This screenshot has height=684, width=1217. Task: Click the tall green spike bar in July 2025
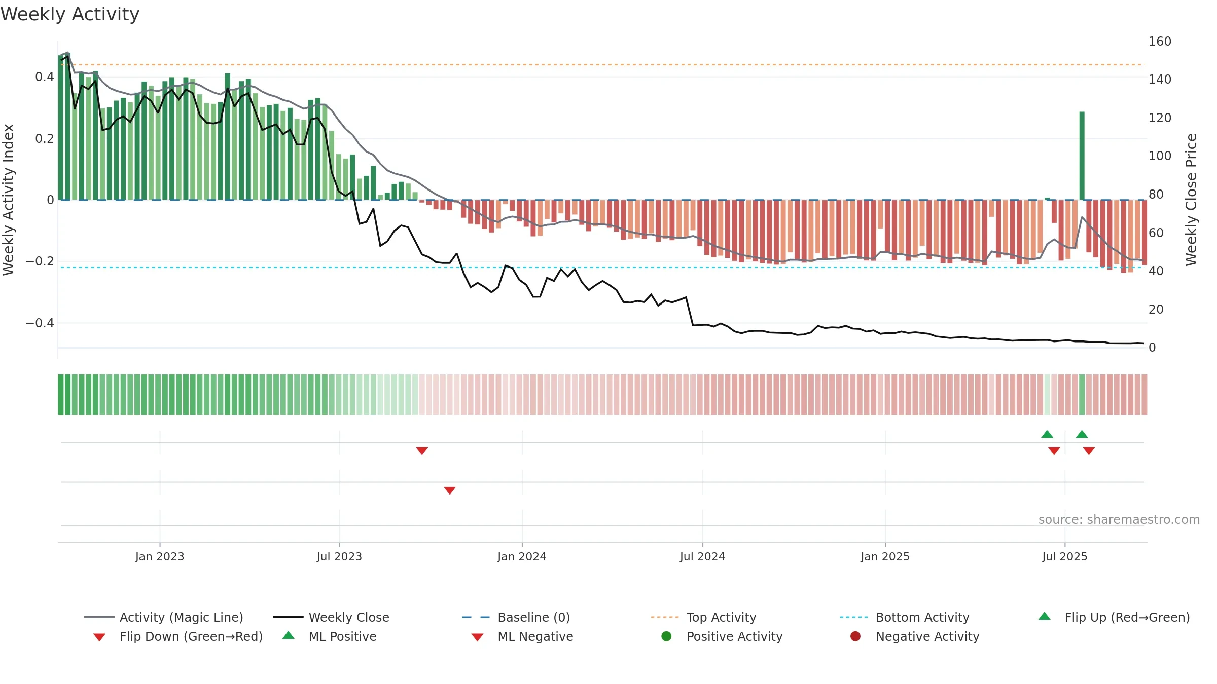(x=1082, y=156)
